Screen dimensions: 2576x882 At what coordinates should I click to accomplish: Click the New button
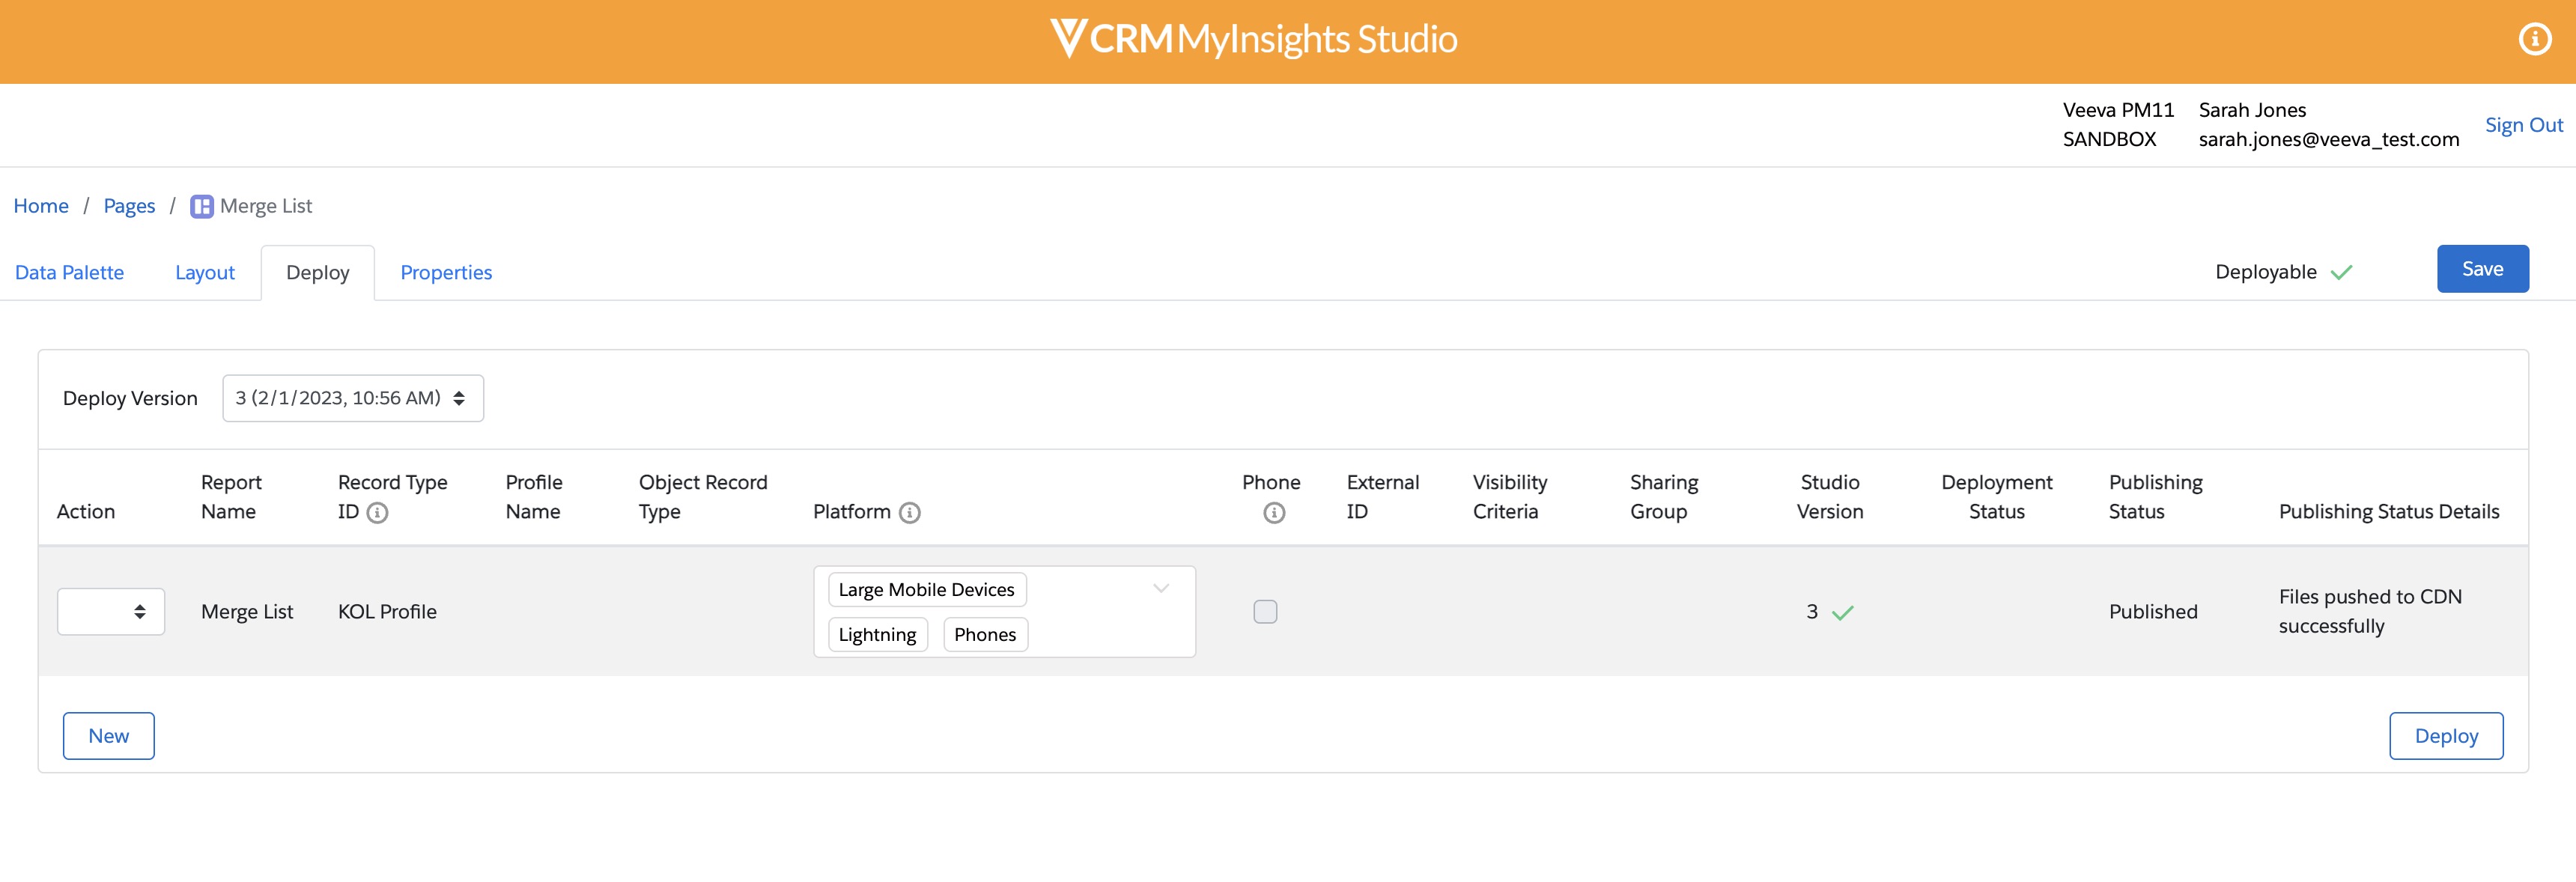tap(109, 736)
